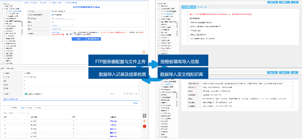Open the view-document link in row 3 of records table

[x=113, y=129]
